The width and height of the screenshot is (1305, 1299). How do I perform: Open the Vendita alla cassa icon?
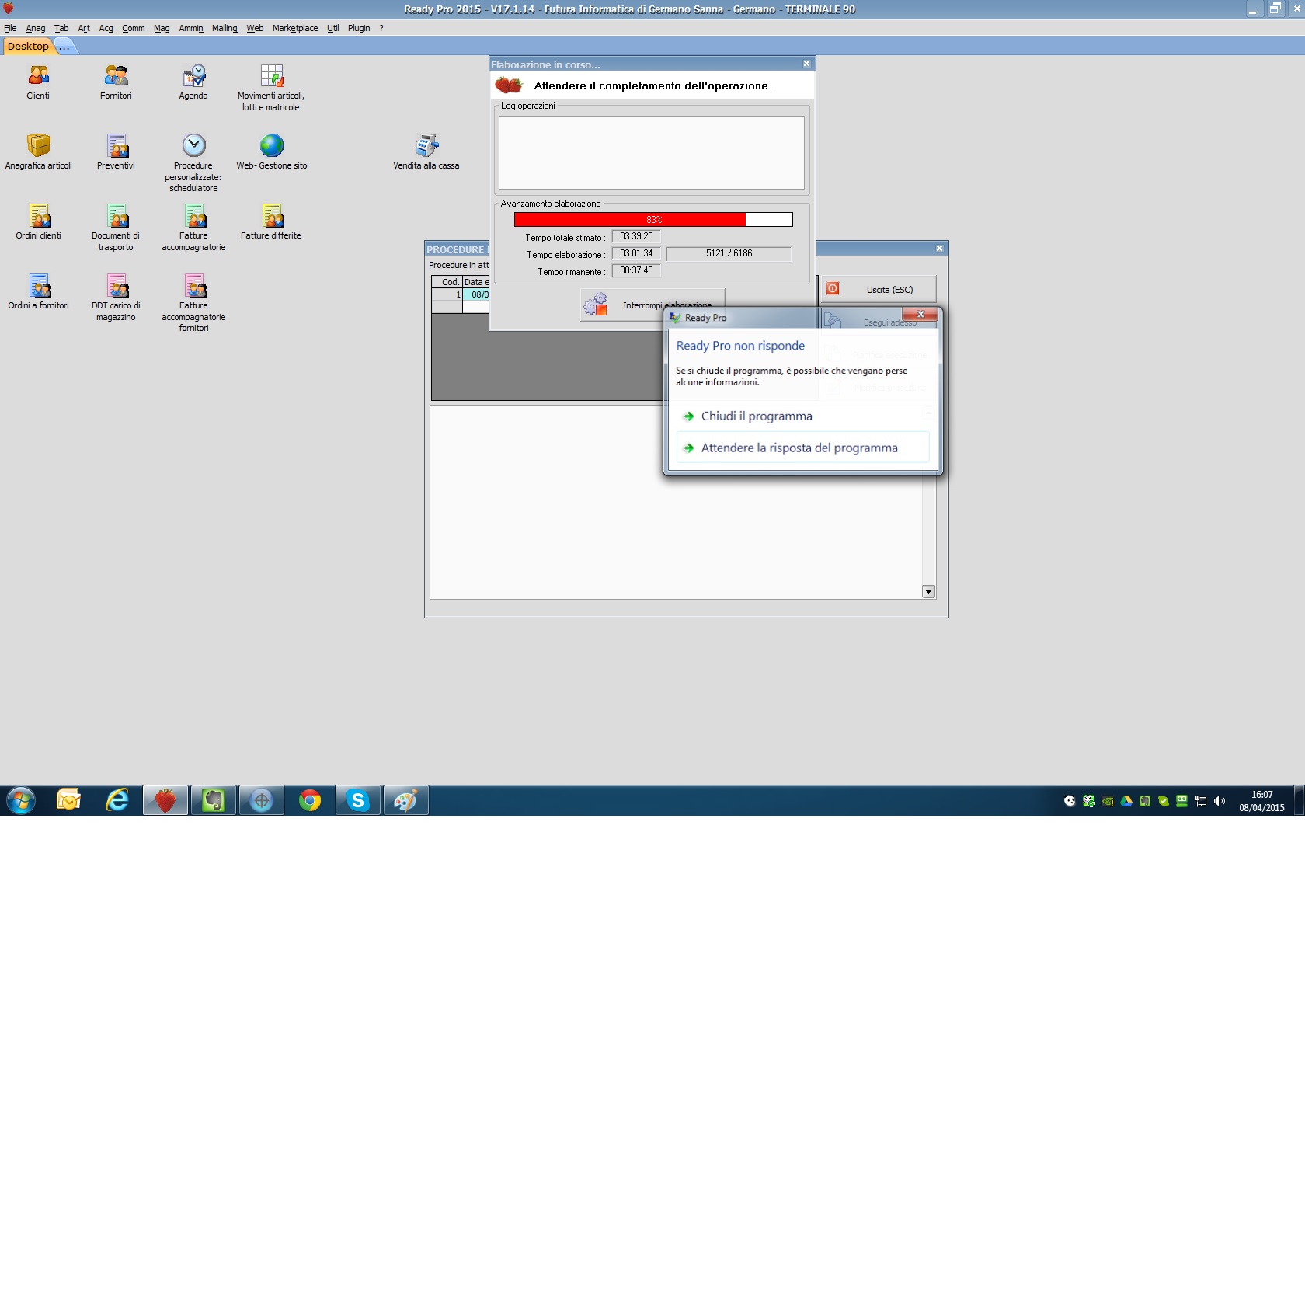pos(426,152)
